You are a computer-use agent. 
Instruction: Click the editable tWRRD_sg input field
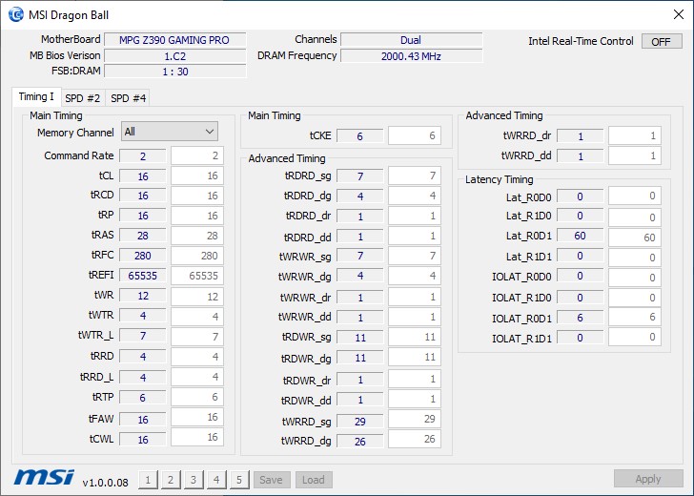415,419
